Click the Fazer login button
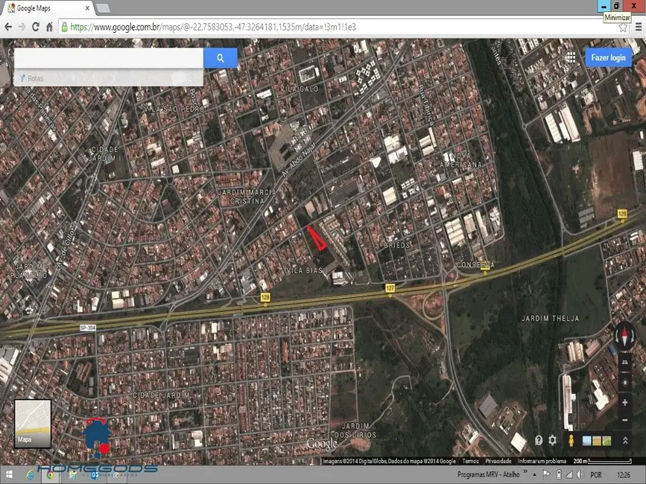Viewport: 646px width, 484px height. [x=609, y=57]
